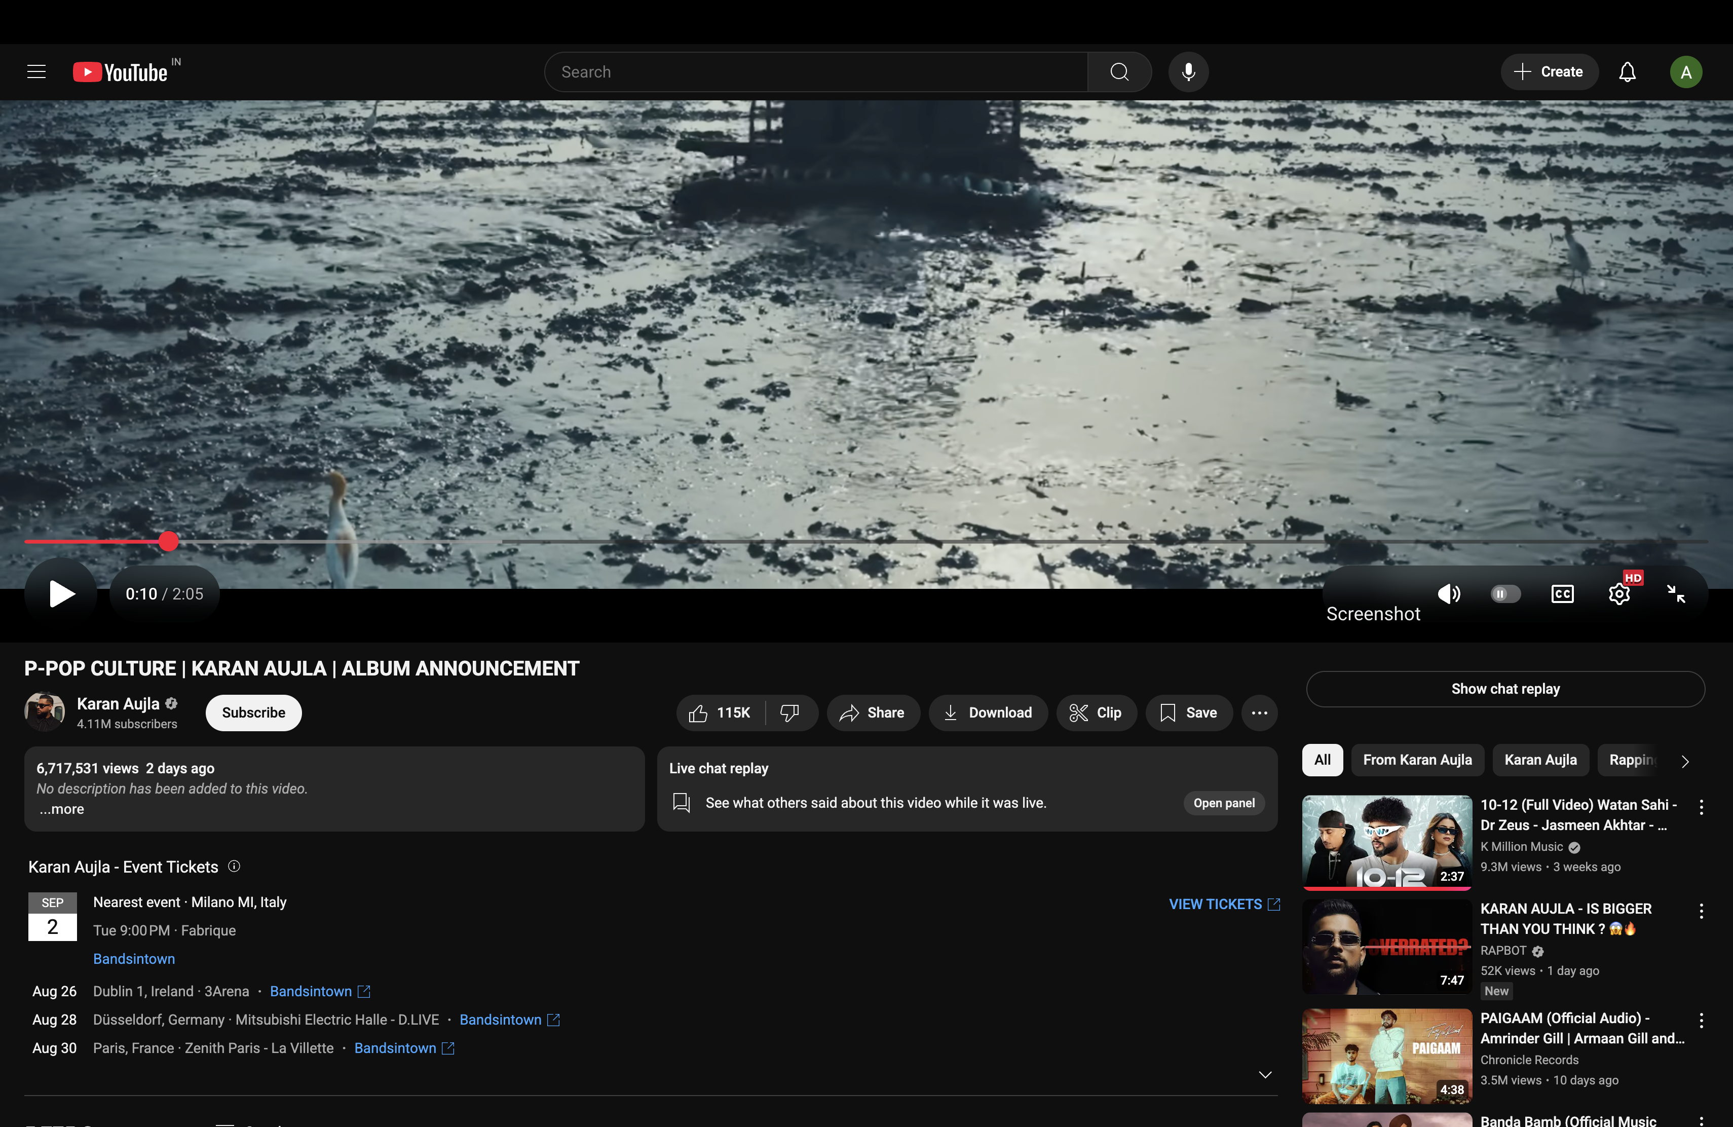Click the live chat replay icon
Screen dimensions: 1733x1127
click(x=682, y=802)
